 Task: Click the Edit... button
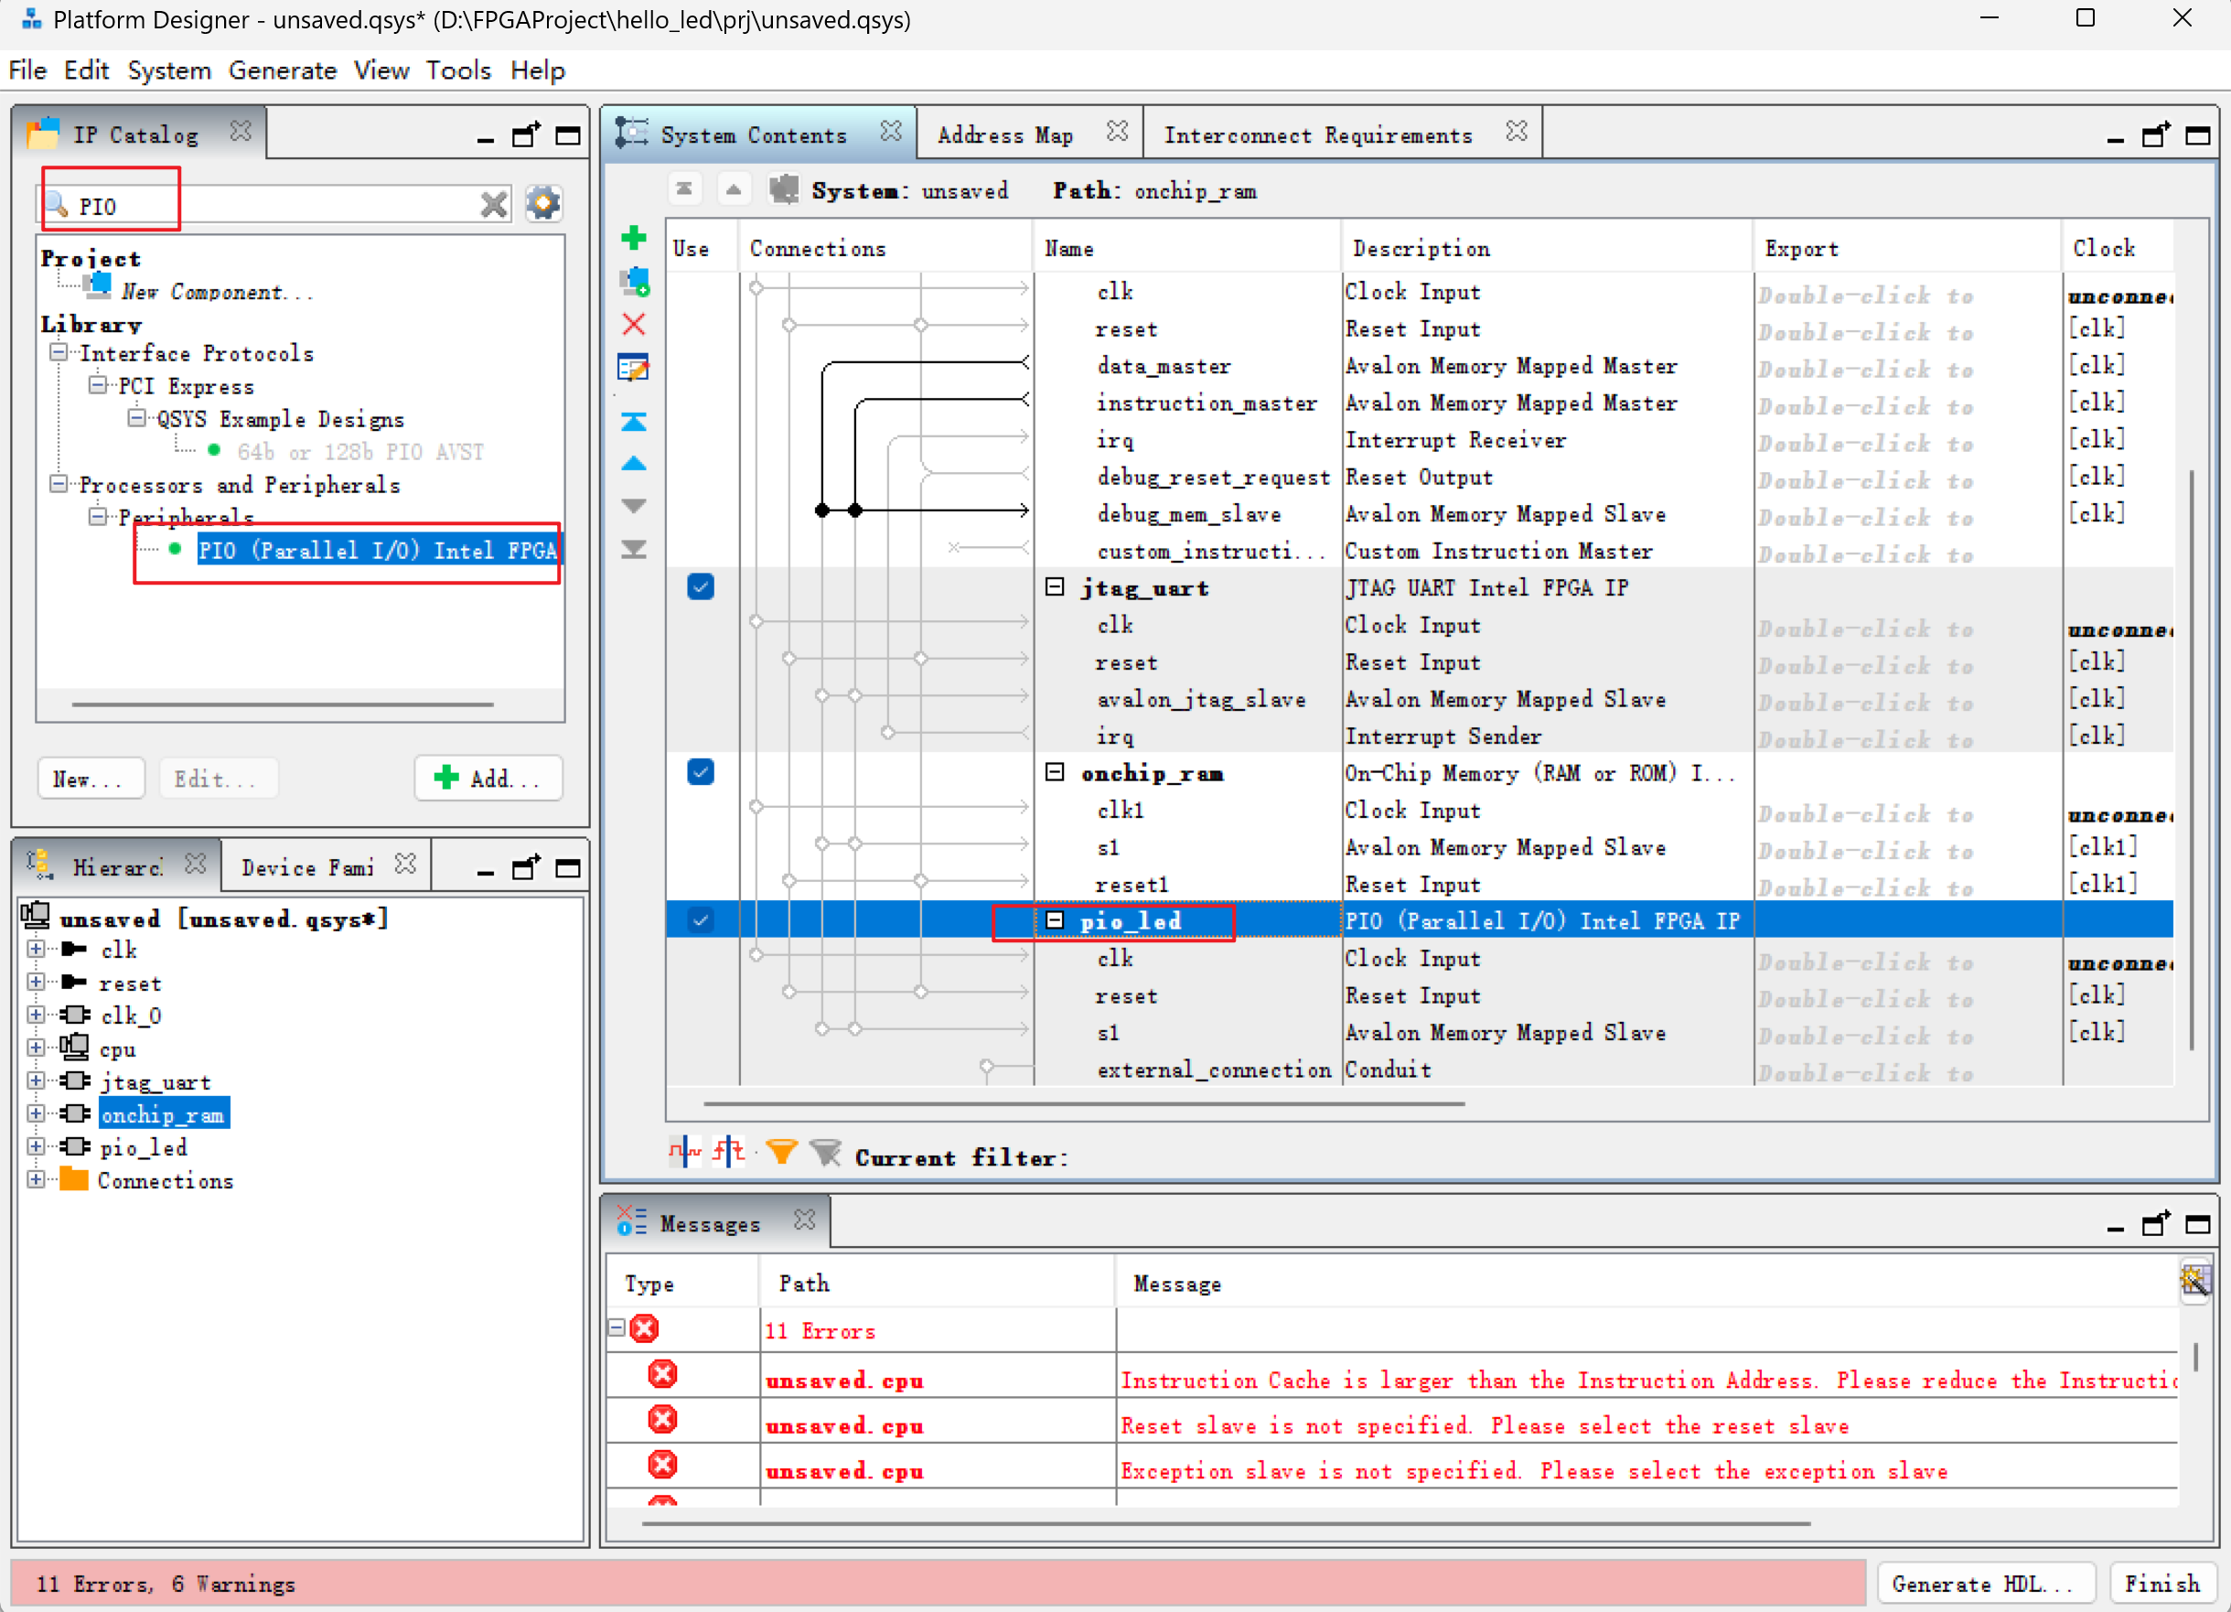coord(218,779)
